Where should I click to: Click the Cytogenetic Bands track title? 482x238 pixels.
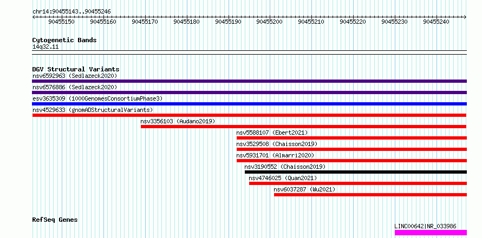pyautogui.click(x=64, y=40)
